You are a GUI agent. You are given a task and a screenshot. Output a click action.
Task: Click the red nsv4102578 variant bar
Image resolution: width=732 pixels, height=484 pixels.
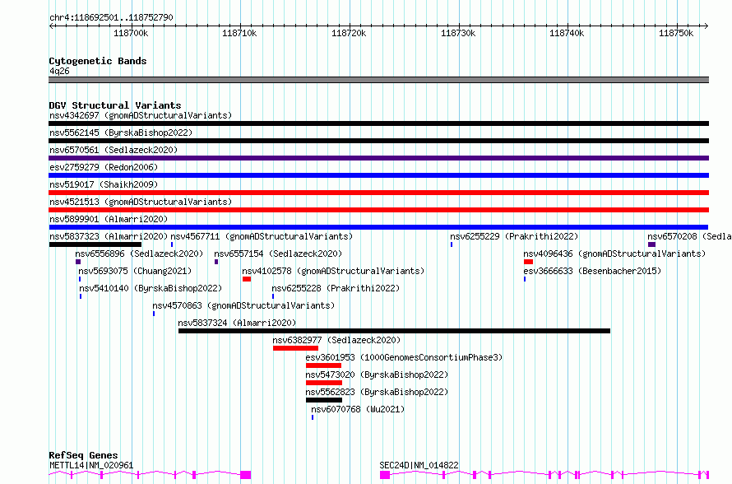coord(247,279)
